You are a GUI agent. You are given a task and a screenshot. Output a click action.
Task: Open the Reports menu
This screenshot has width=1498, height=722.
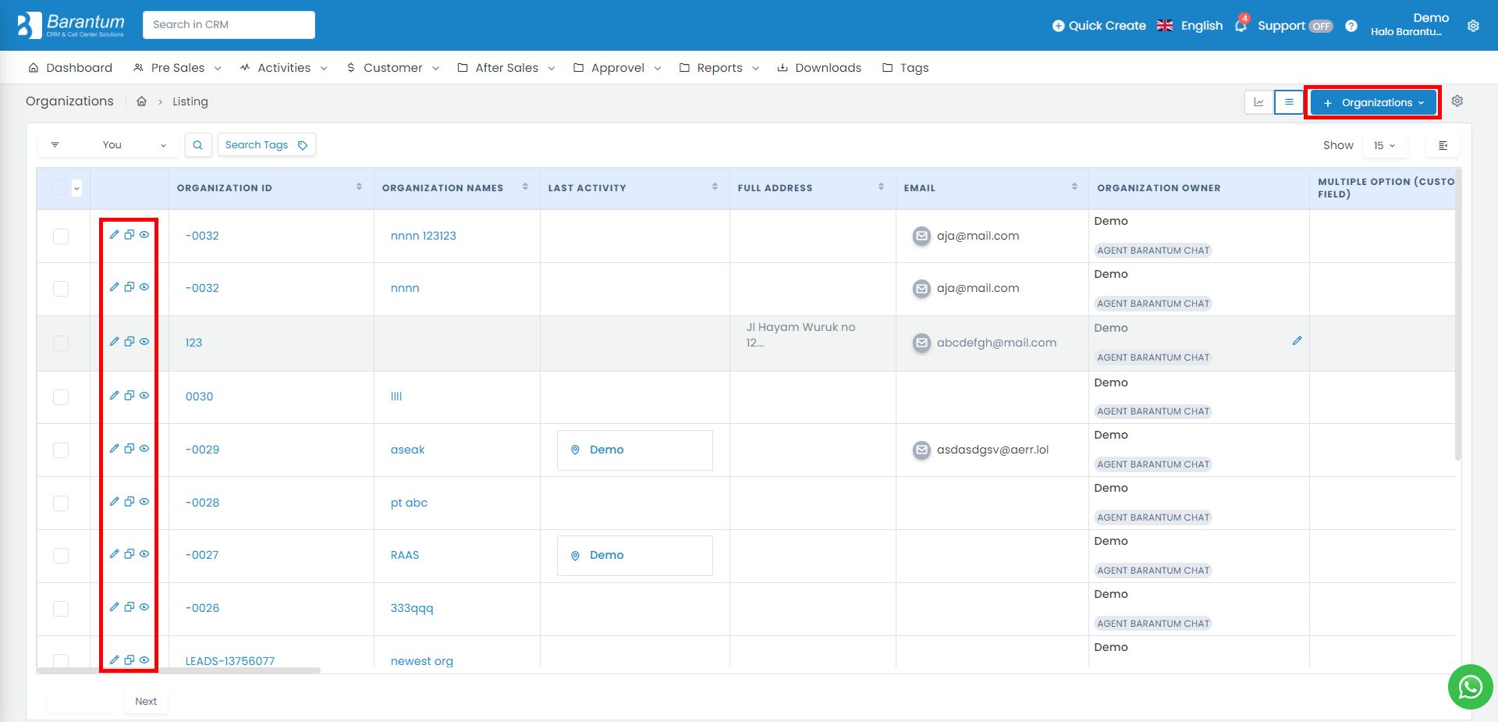[x=719, y=68]
